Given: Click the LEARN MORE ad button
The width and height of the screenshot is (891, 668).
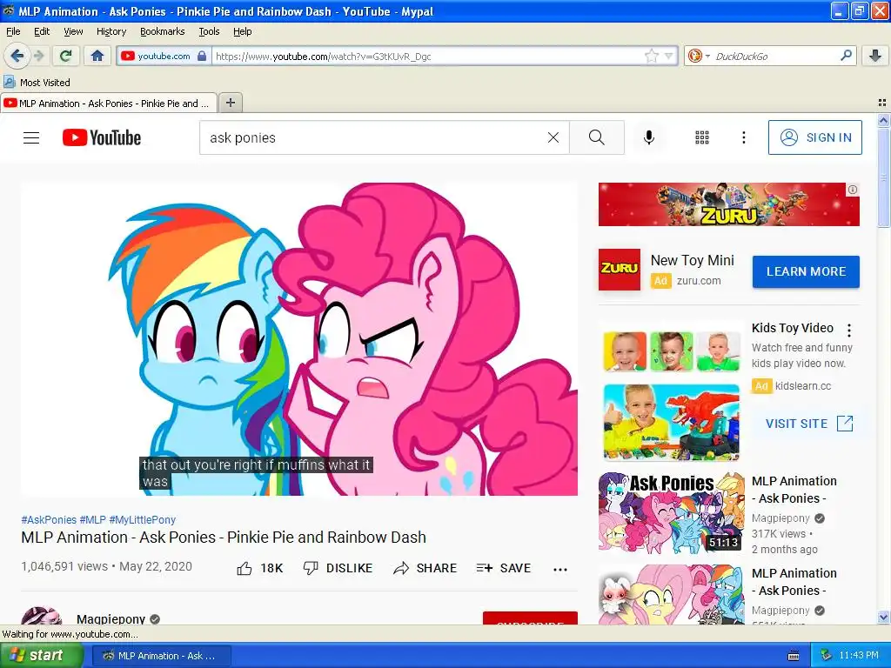Looking at the screenshot, I should (x=806, y=271).
